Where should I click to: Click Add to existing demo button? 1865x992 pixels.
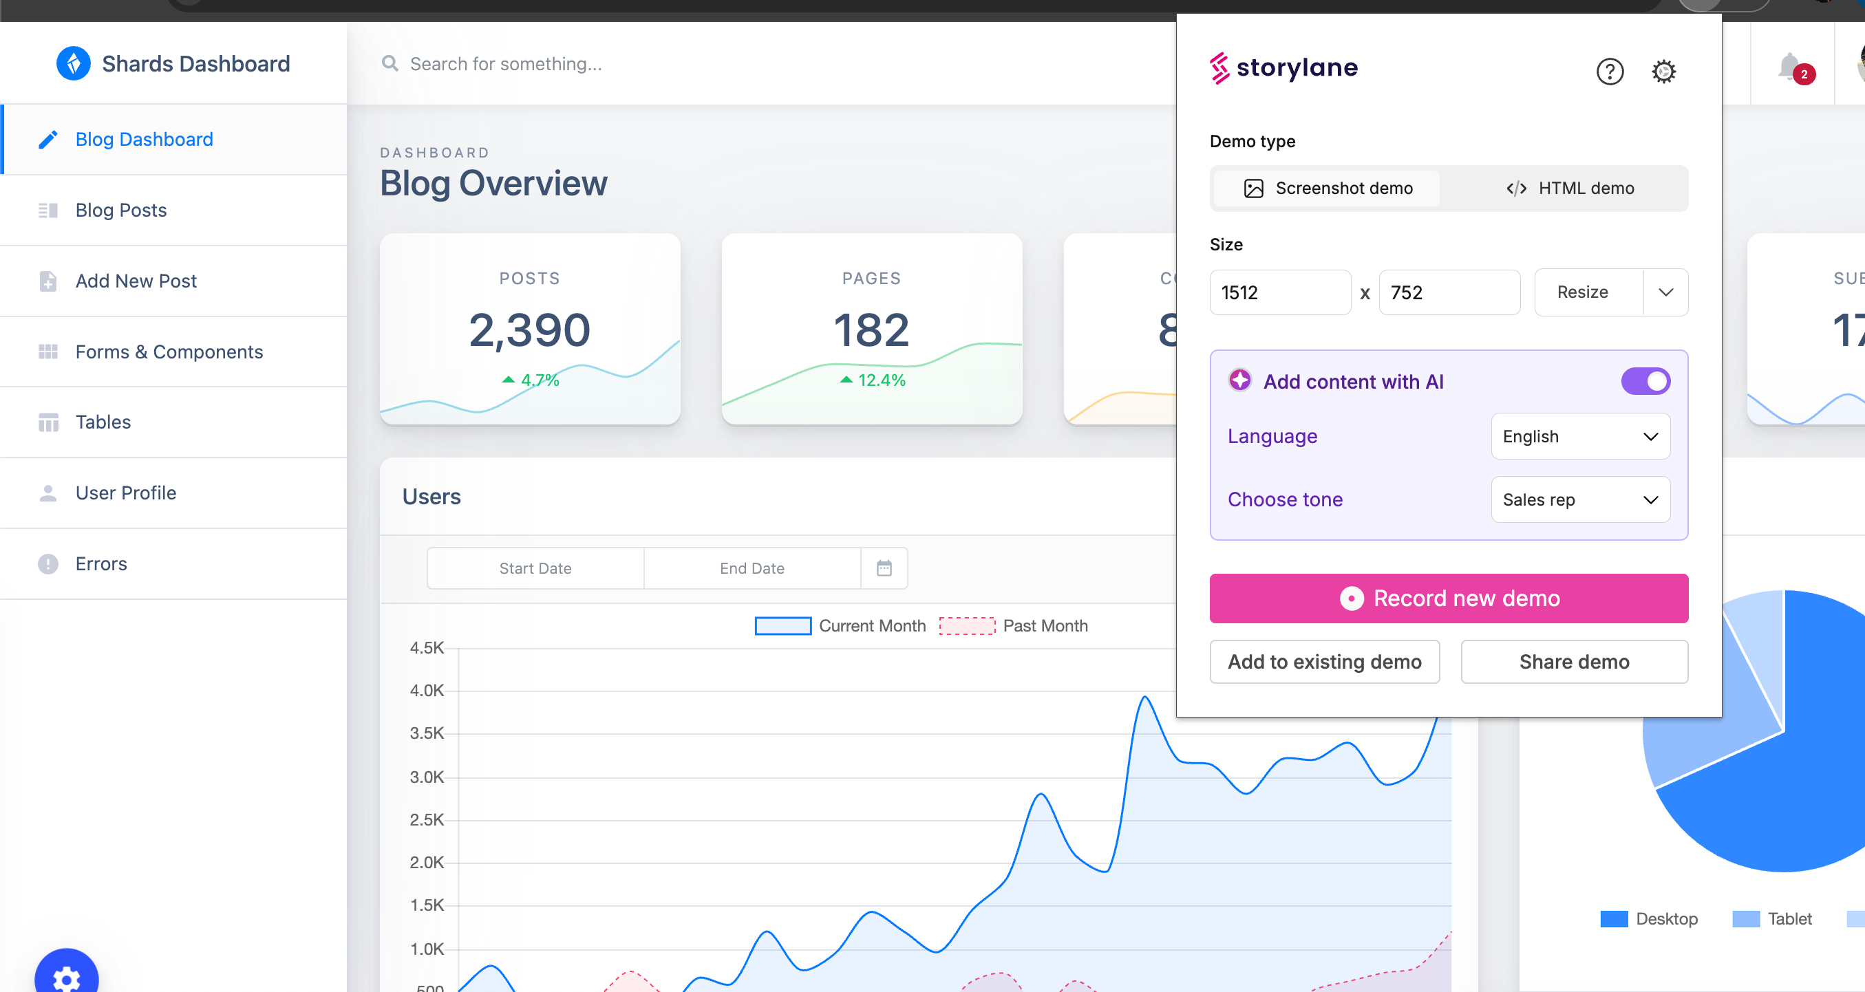point(1324,661)
